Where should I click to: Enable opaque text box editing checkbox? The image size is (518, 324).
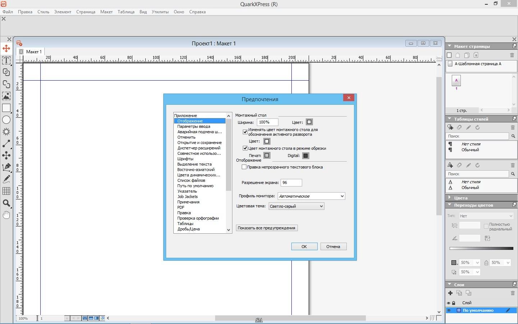click(x=244, y=167)
